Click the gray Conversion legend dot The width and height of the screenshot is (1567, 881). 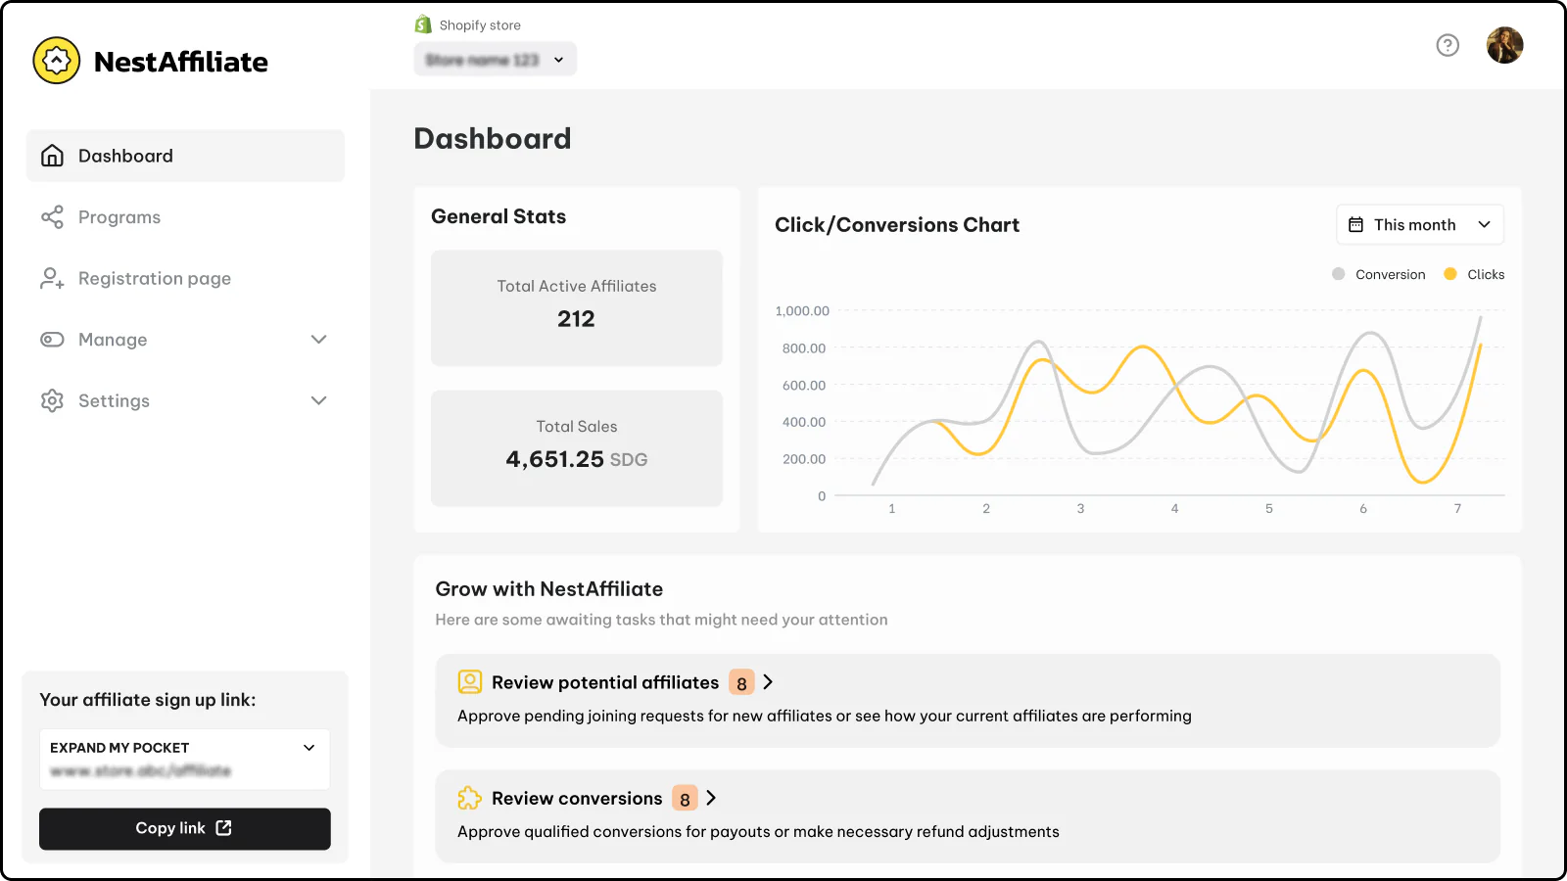[1339, 274]
